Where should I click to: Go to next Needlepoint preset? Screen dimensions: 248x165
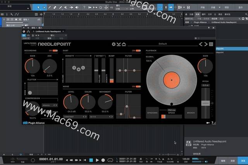[206, 44]
